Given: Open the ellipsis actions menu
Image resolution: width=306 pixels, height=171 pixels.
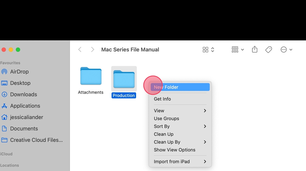Looking at the screenshot, I should (286, 49).
